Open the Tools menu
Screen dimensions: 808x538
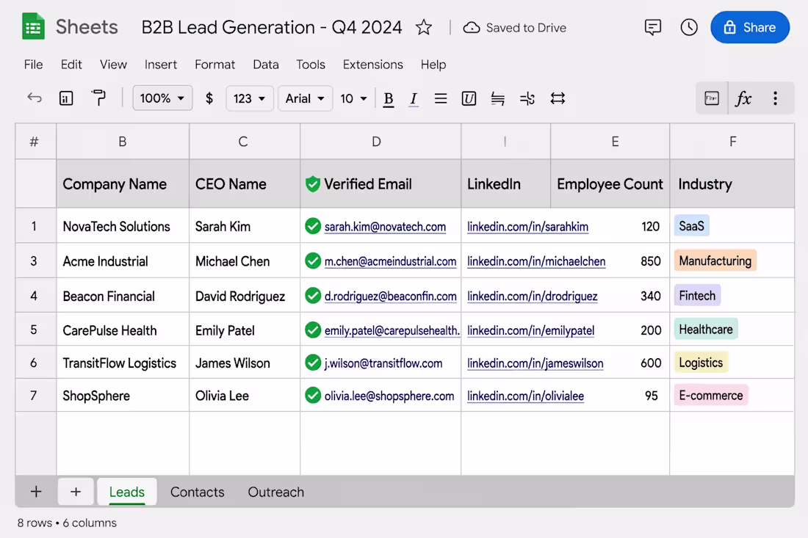click(x=311, y=65)
